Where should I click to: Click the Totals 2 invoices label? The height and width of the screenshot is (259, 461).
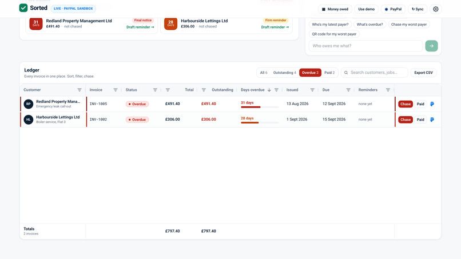click(x=31, y=231)
